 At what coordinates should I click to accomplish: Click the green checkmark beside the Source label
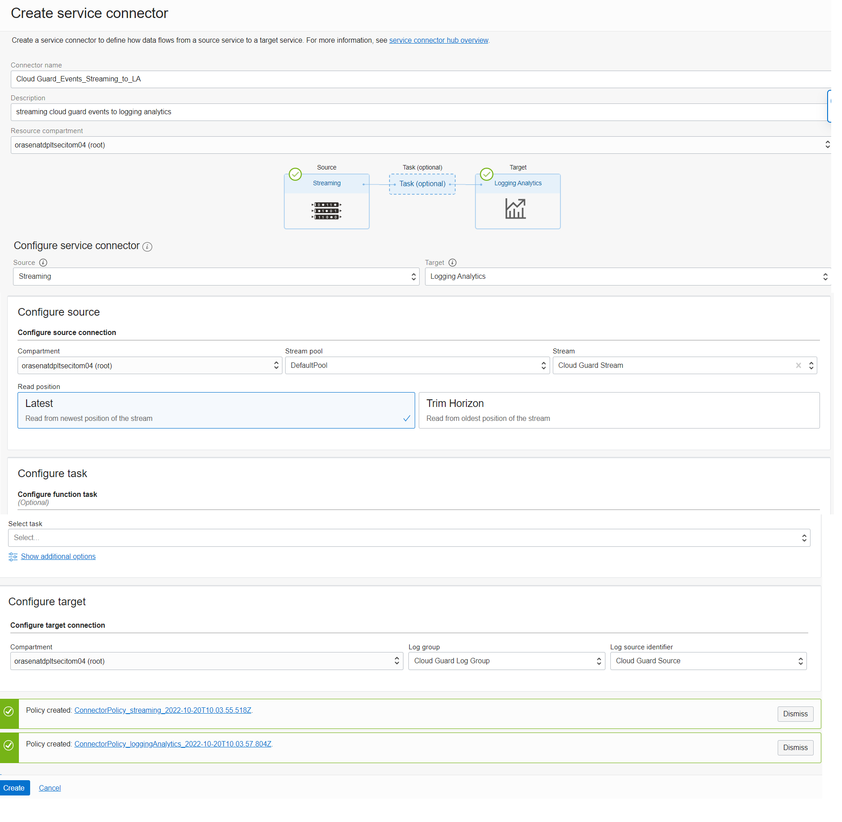point(295,174)
